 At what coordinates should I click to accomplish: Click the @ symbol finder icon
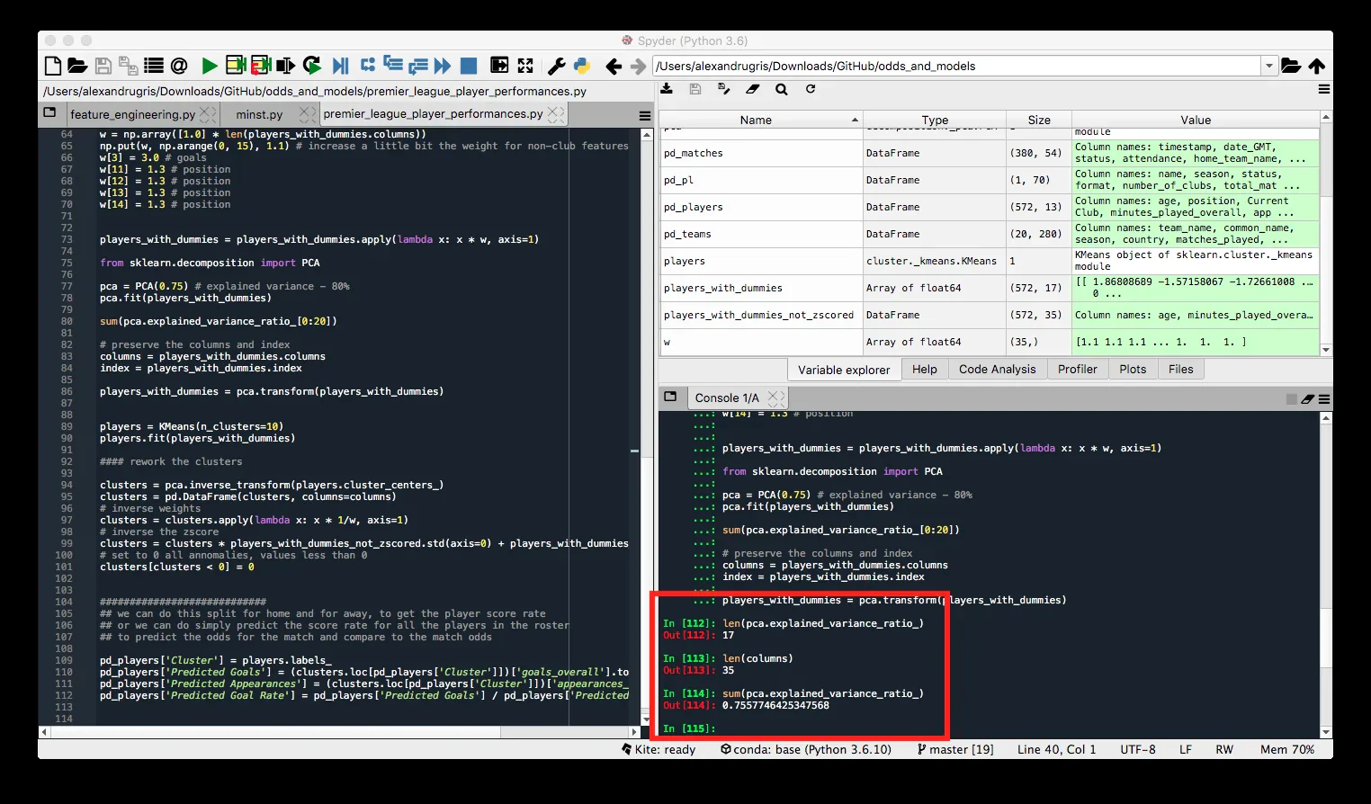[x=179, y=66]
